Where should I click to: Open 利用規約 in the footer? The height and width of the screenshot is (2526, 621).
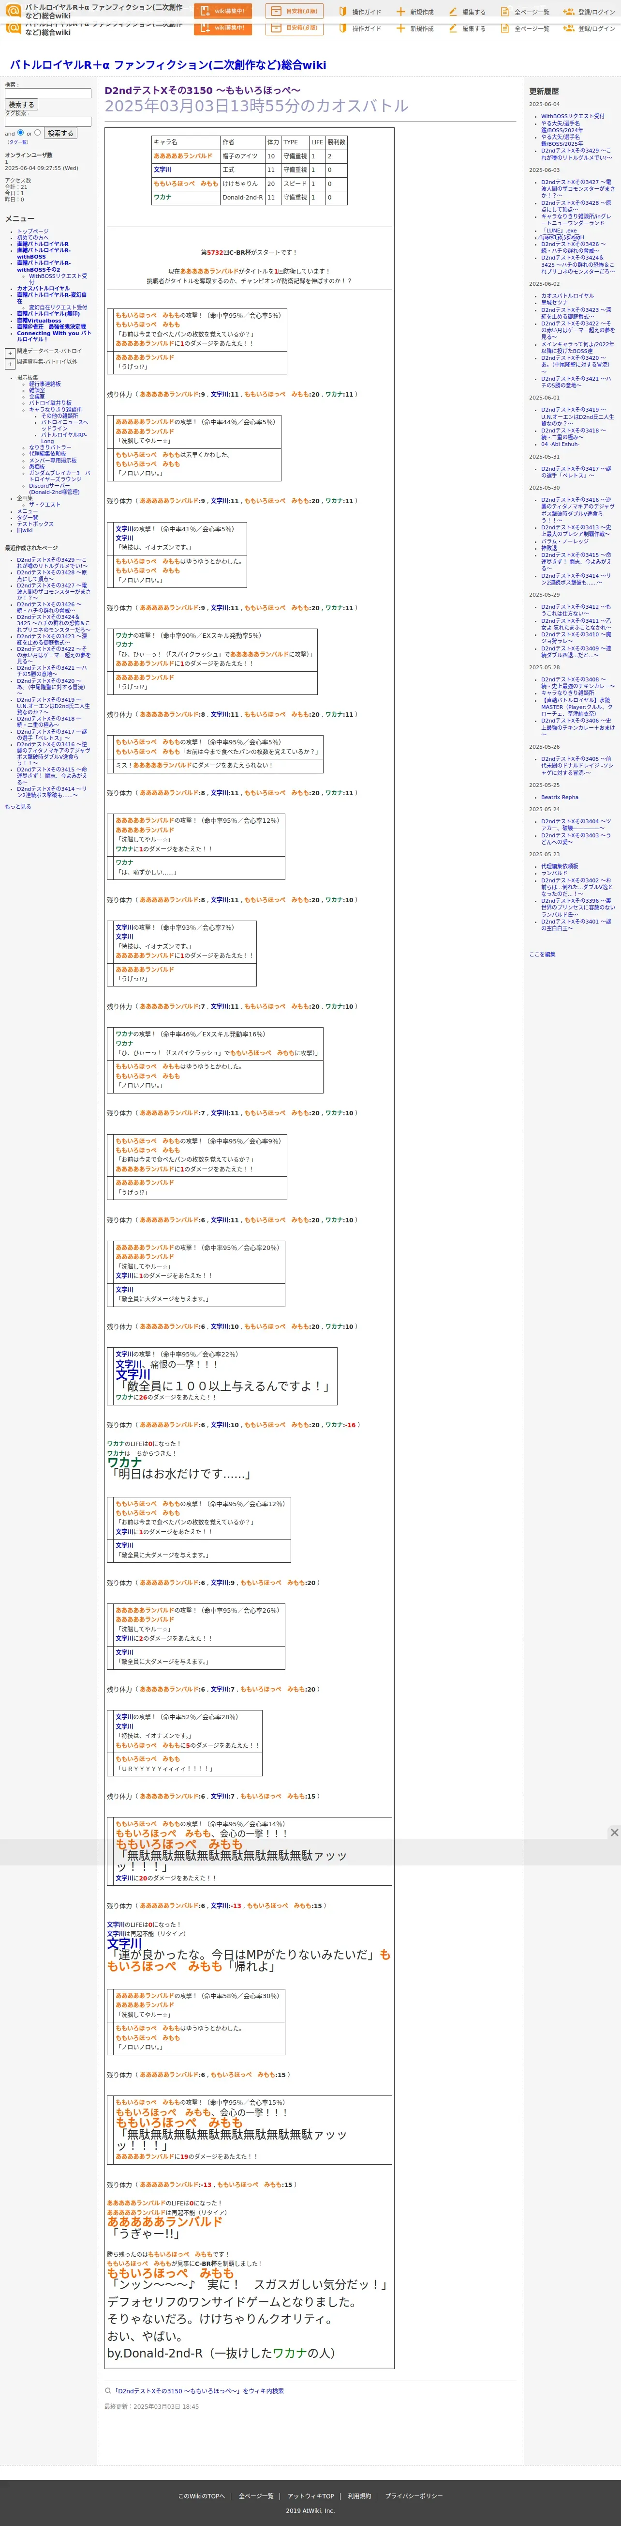pyautogui.click(x=359, y=2495)
